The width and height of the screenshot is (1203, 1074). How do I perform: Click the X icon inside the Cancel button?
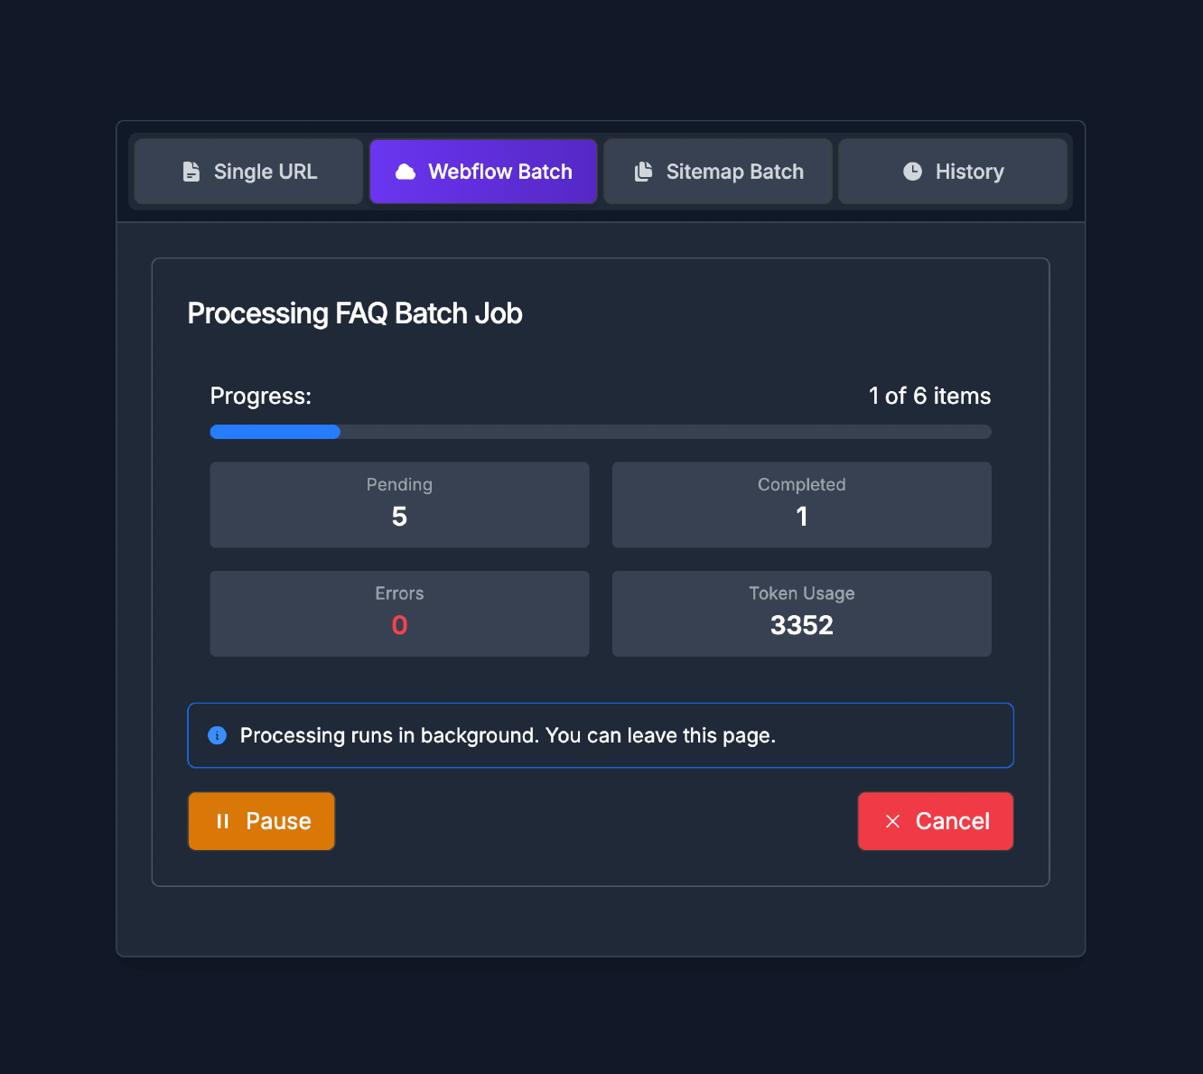click(x=893, y=821)
